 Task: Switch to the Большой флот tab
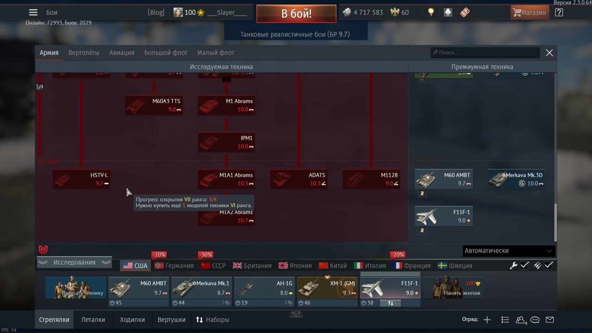point(166,53)
